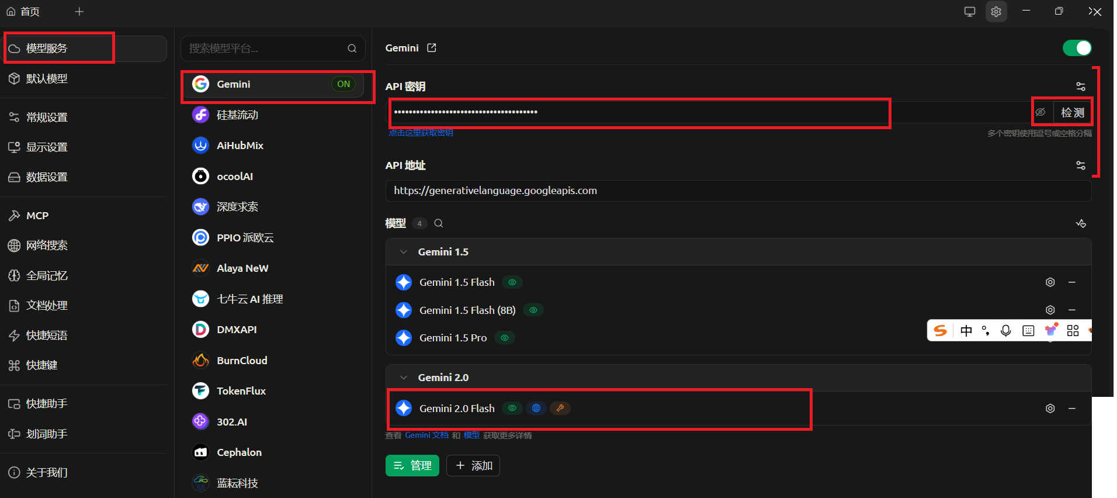Search models with magnifier next to 模型

(x=439, y=223)
